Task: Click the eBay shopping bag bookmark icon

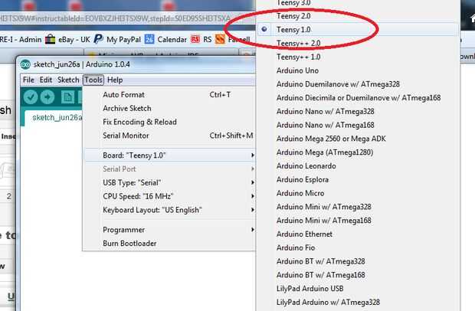Action: click(51, 39)
